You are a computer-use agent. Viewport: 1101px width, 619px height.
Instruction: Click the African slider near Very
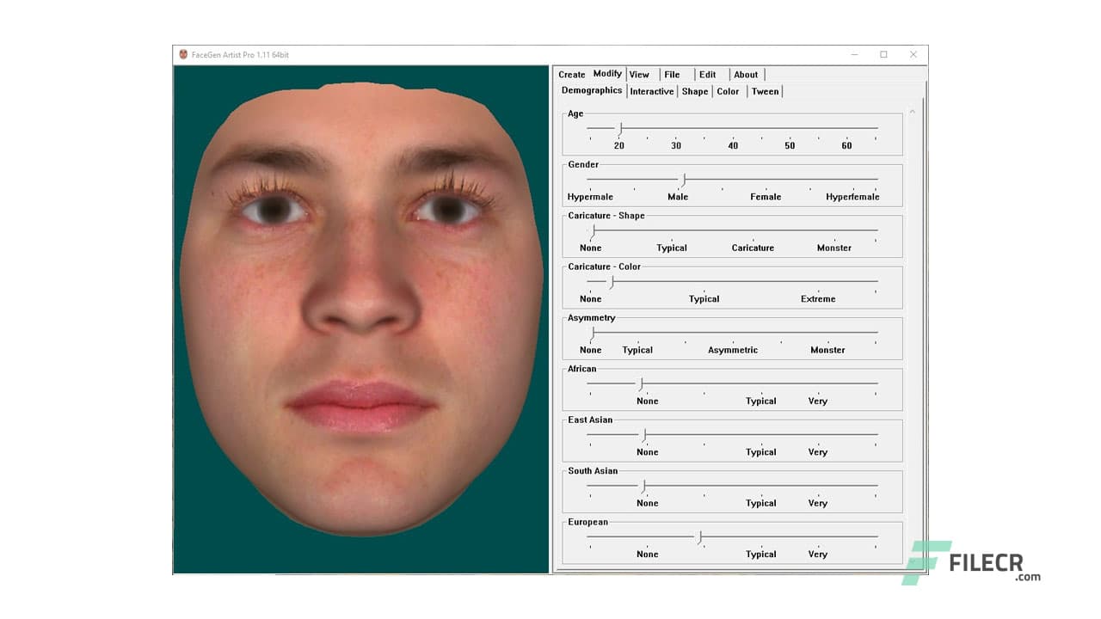click(817, 385)
